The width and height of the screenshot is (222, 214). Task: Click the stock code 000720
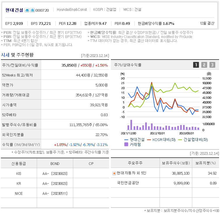pos(42,10)
